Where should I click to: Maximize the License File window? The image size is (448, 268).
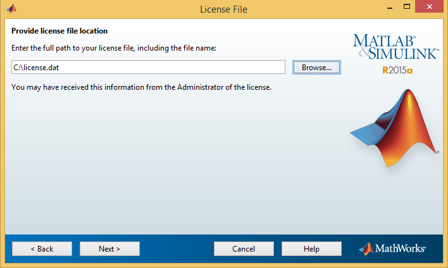[x=407, y=6]
